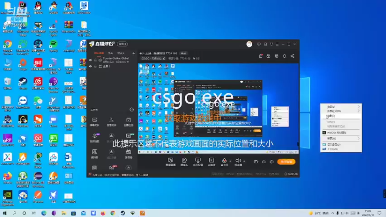Viewport: 386px width, 217px height.
Task: Collapse the toolbox panel round button
Action: [x=132, y=109]
